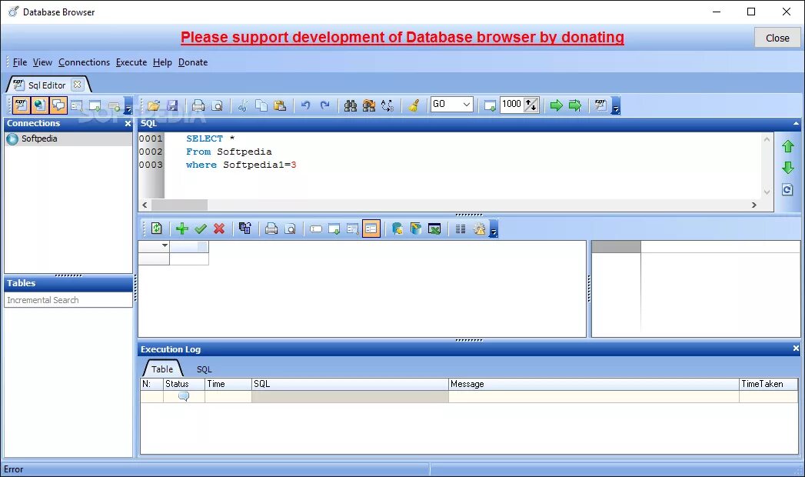Follow the donation support link
Image resolution: width=805 pixels, height=477 pixels.
[402, 38]
